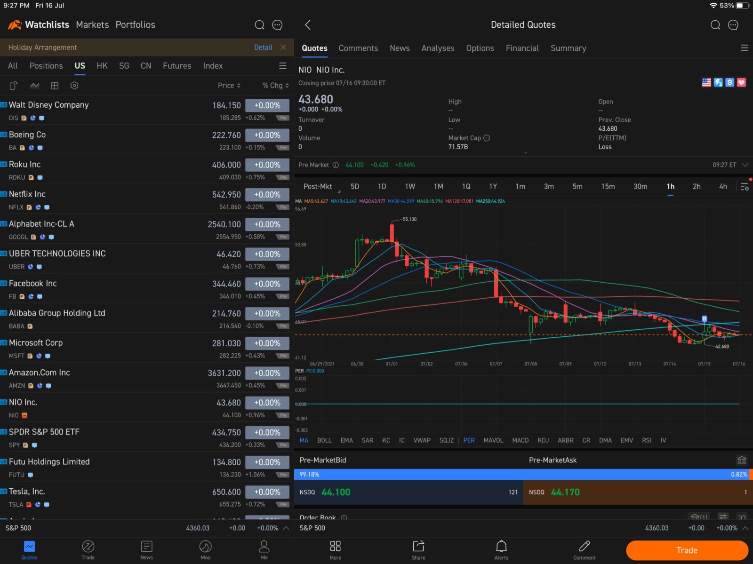The width and height of the screenshot is (753, 564).
Task: Open messages icon in Detailed Quotes header
Action: pos(733,25)
